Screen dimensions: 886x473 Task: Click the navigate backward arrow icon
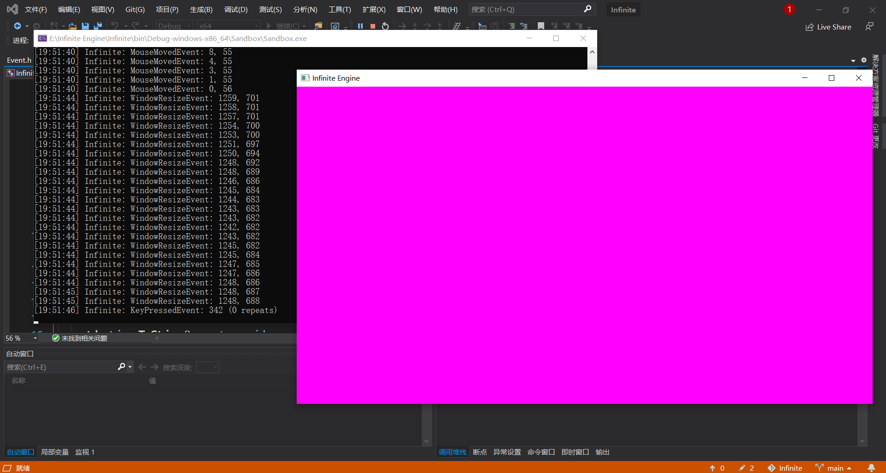coord(18,26)
